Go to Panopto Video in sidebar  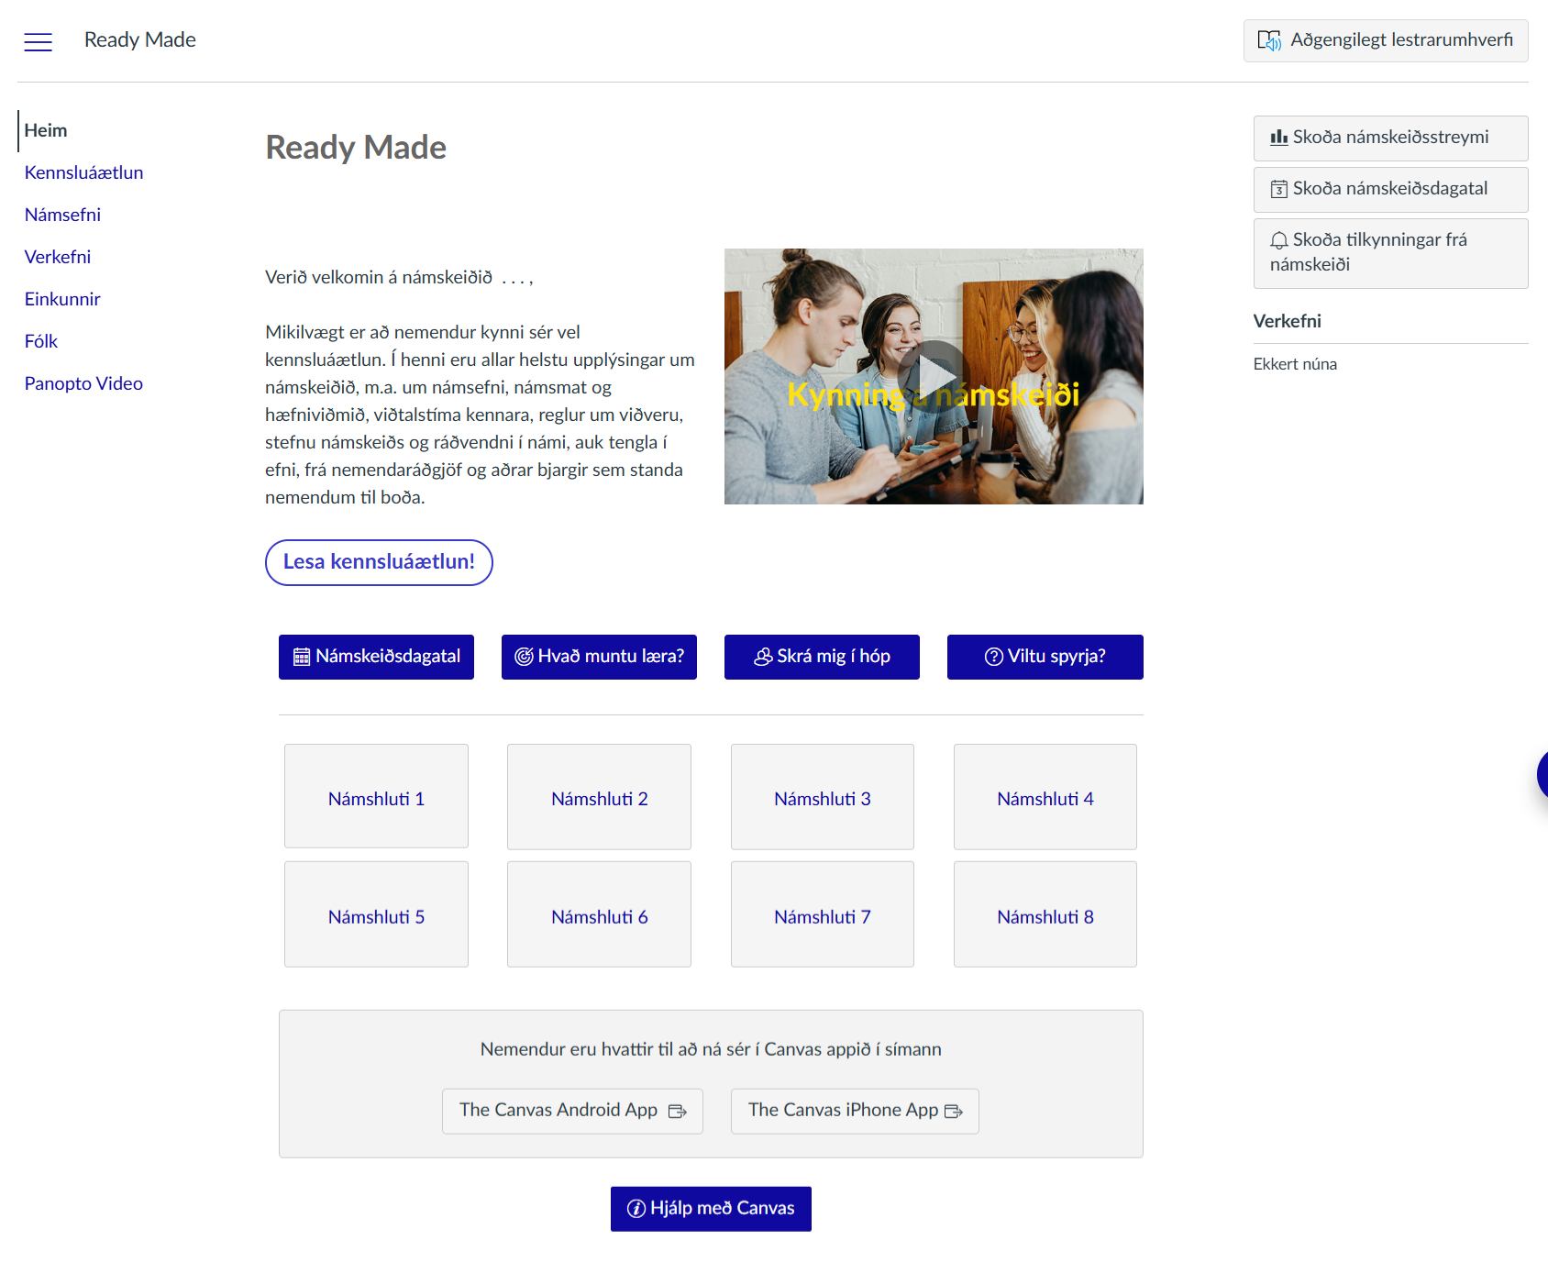[x=83, y=383]
